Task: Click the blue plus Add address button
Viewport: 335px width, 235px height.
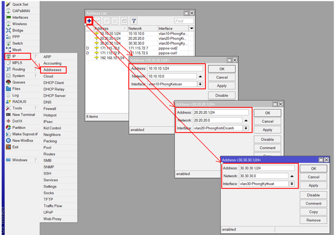Action: tap(89, 21)
